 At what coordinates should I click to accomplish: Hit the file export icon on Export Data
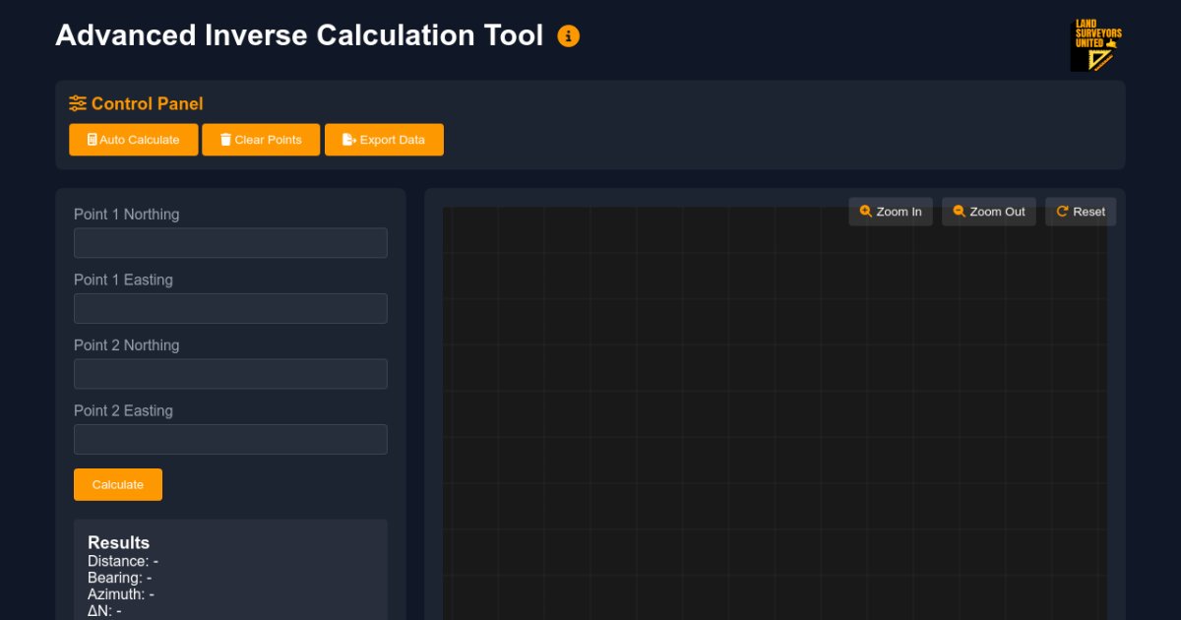click(x=348, y=140)
